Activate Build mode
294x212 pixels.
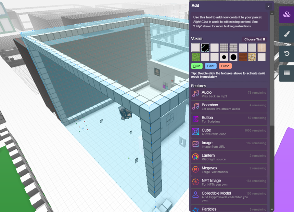[197, 66]
